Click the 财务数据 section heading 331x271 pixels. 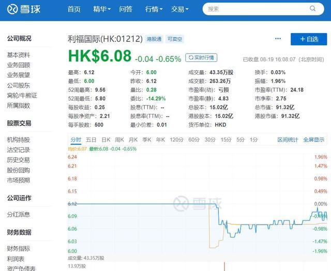click(x=19, y=232)
